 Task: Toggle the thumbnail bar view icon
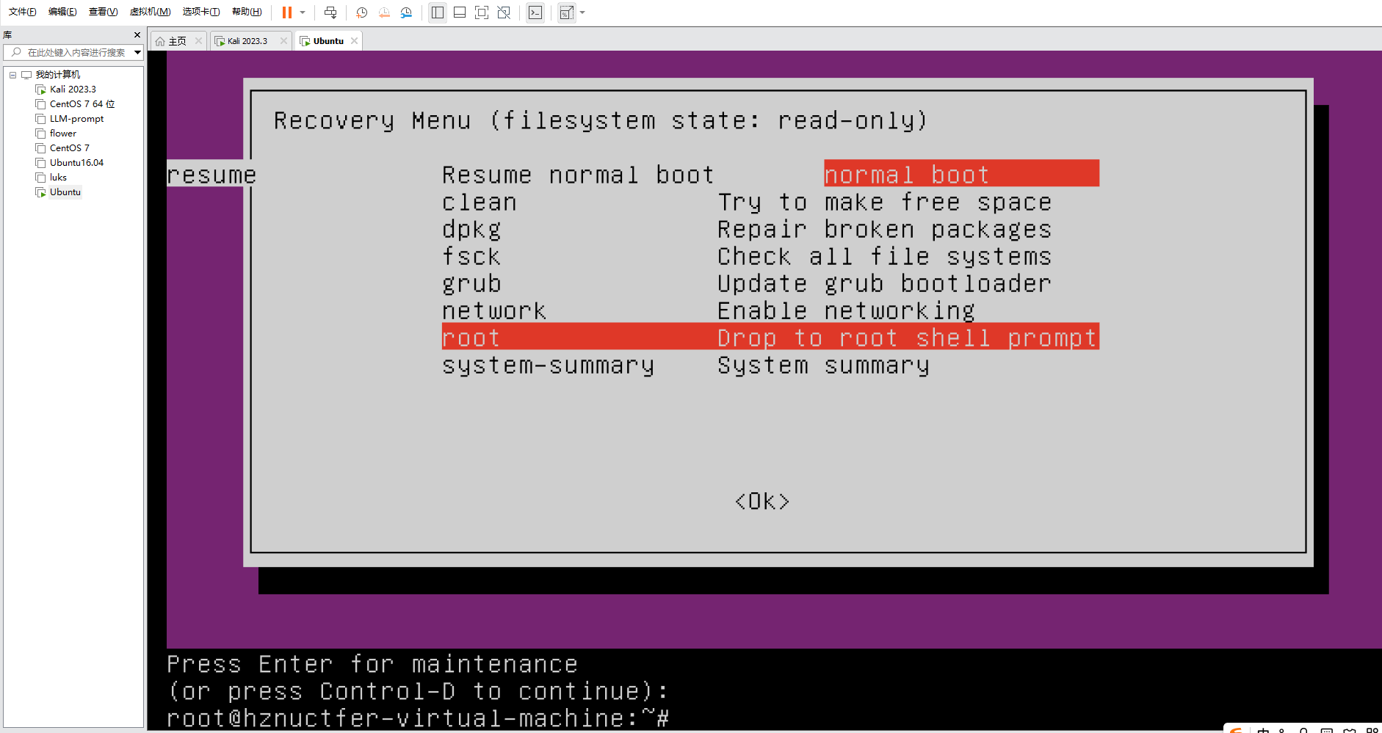click(x=460, y=12)
